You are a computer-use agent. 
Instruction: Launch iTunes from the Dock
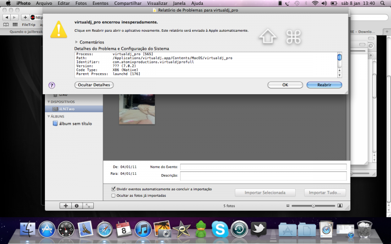143,229
